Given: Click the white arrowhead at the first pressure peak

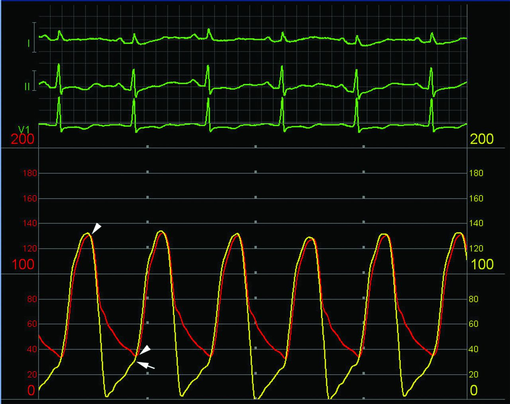Looking at the screenshot, I should [96, 228].
